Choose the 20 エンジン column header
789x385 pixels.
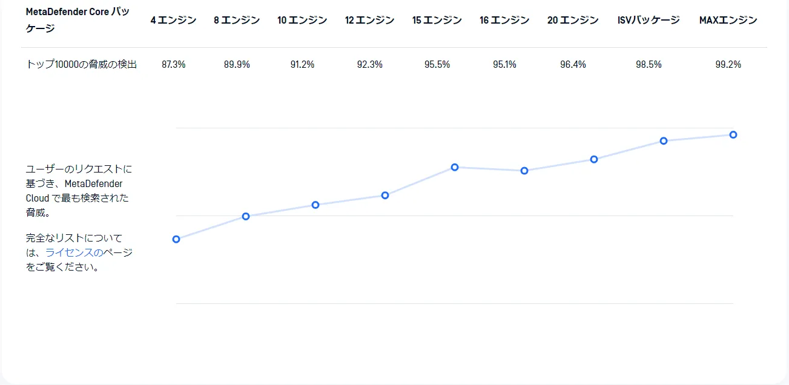coord(573,20)
